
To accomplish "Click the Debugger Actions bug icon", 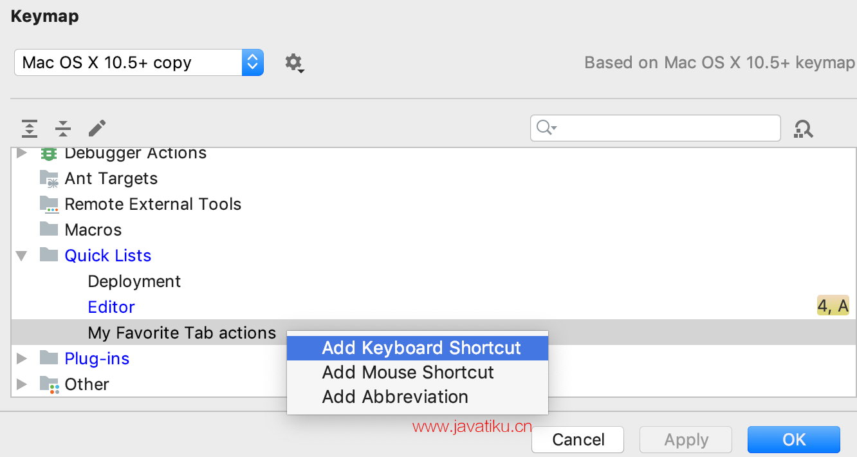I will [49, 154].
